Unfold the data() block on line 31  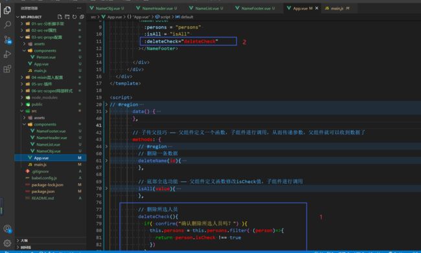pyautogui.click(x=106, y=111)
